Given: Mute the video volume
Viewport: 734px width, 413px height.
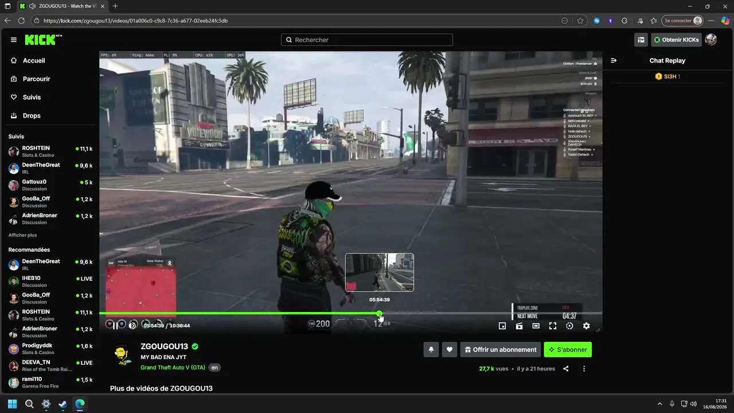Looking at the screenshot, I should 132,325.
